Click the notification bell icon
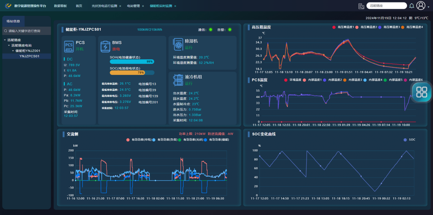This screenshot has height=215, width=433. tap(411, 6)
